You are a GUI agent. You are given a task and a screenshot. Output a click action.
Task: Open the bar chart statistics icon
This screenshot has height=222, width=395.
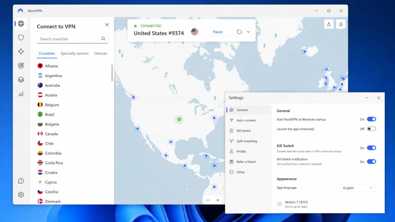21,94
